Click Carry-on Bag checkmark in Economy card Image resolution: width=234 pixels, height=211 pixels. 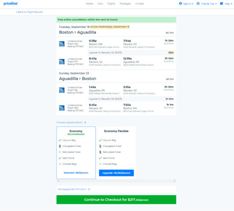click(x=60, y=140)
